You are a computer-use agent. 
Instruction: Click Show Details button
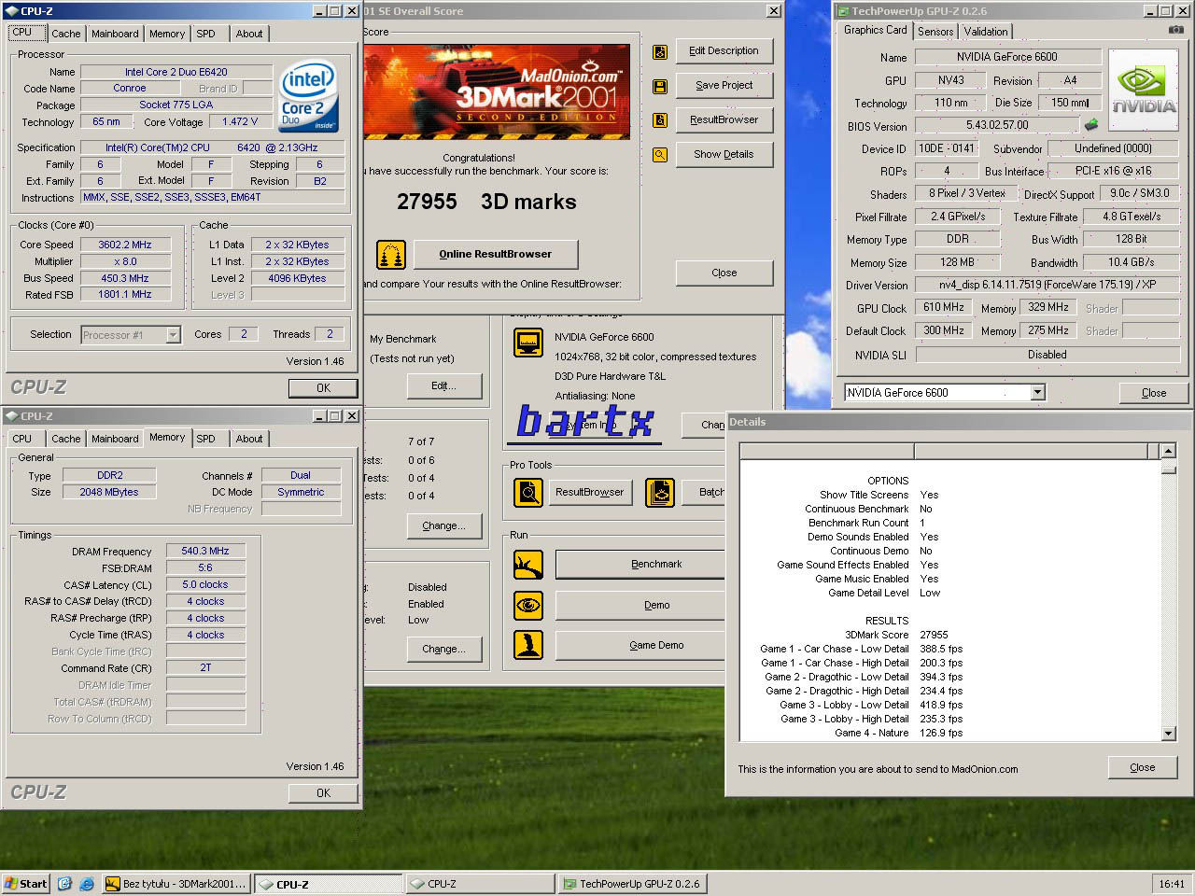tap(724, 155)
